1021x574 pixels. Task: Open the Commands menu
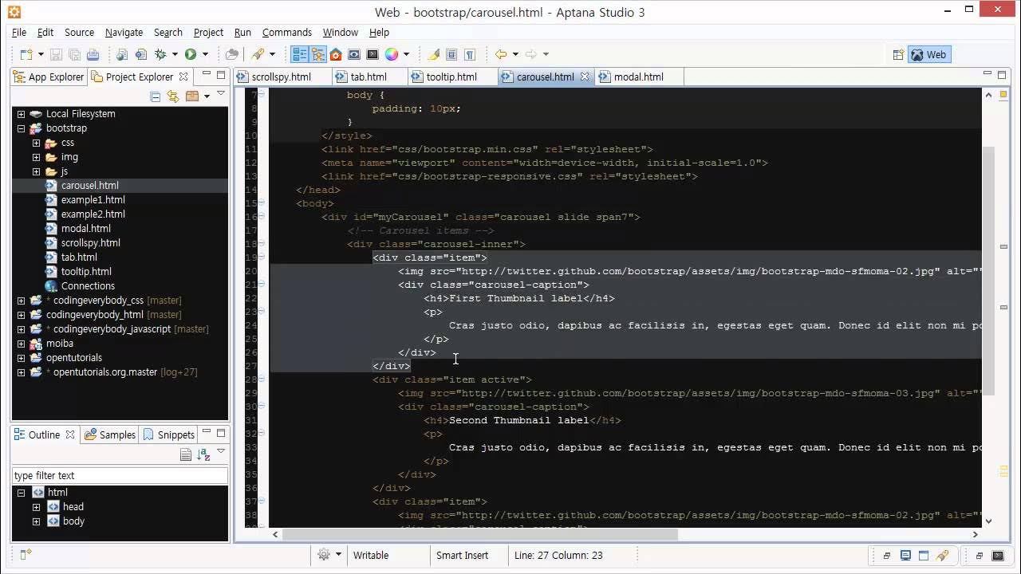click(286, 32)
